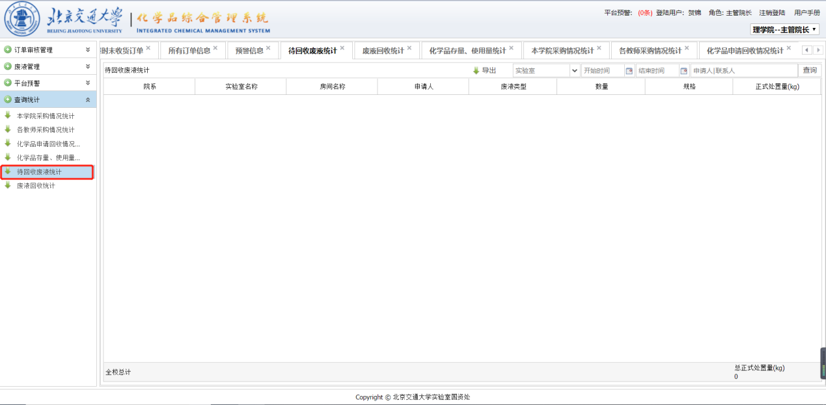
Task: Switch to the 所有订单信息 tab
Action: (189, 51)
